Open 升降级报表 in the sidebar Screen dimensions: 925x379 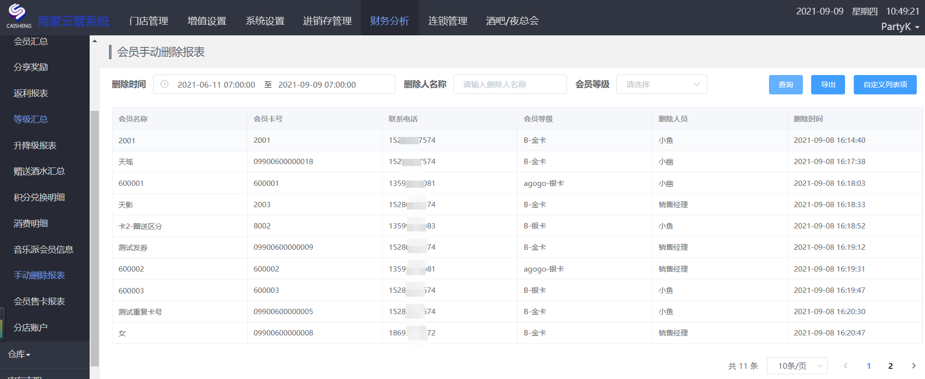35,145
